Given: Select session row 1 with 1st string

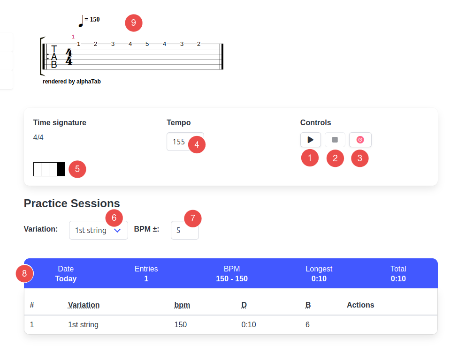Looking at the screenshot, I should 231,325.
